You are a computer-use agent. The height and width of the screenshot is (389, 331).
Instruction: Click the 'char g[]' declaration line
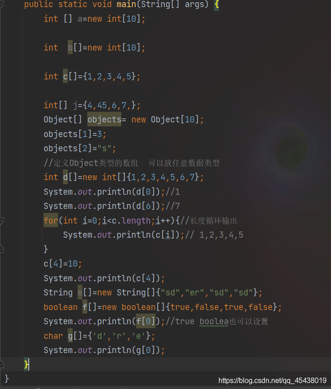pyautogui.click(x=99, y=336)
